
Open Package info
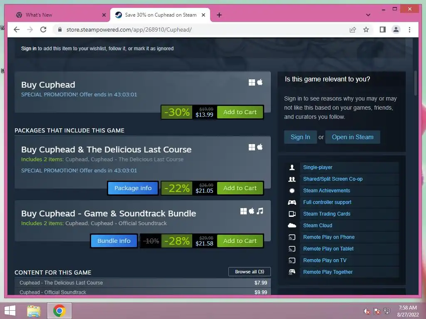coord(133,188)
